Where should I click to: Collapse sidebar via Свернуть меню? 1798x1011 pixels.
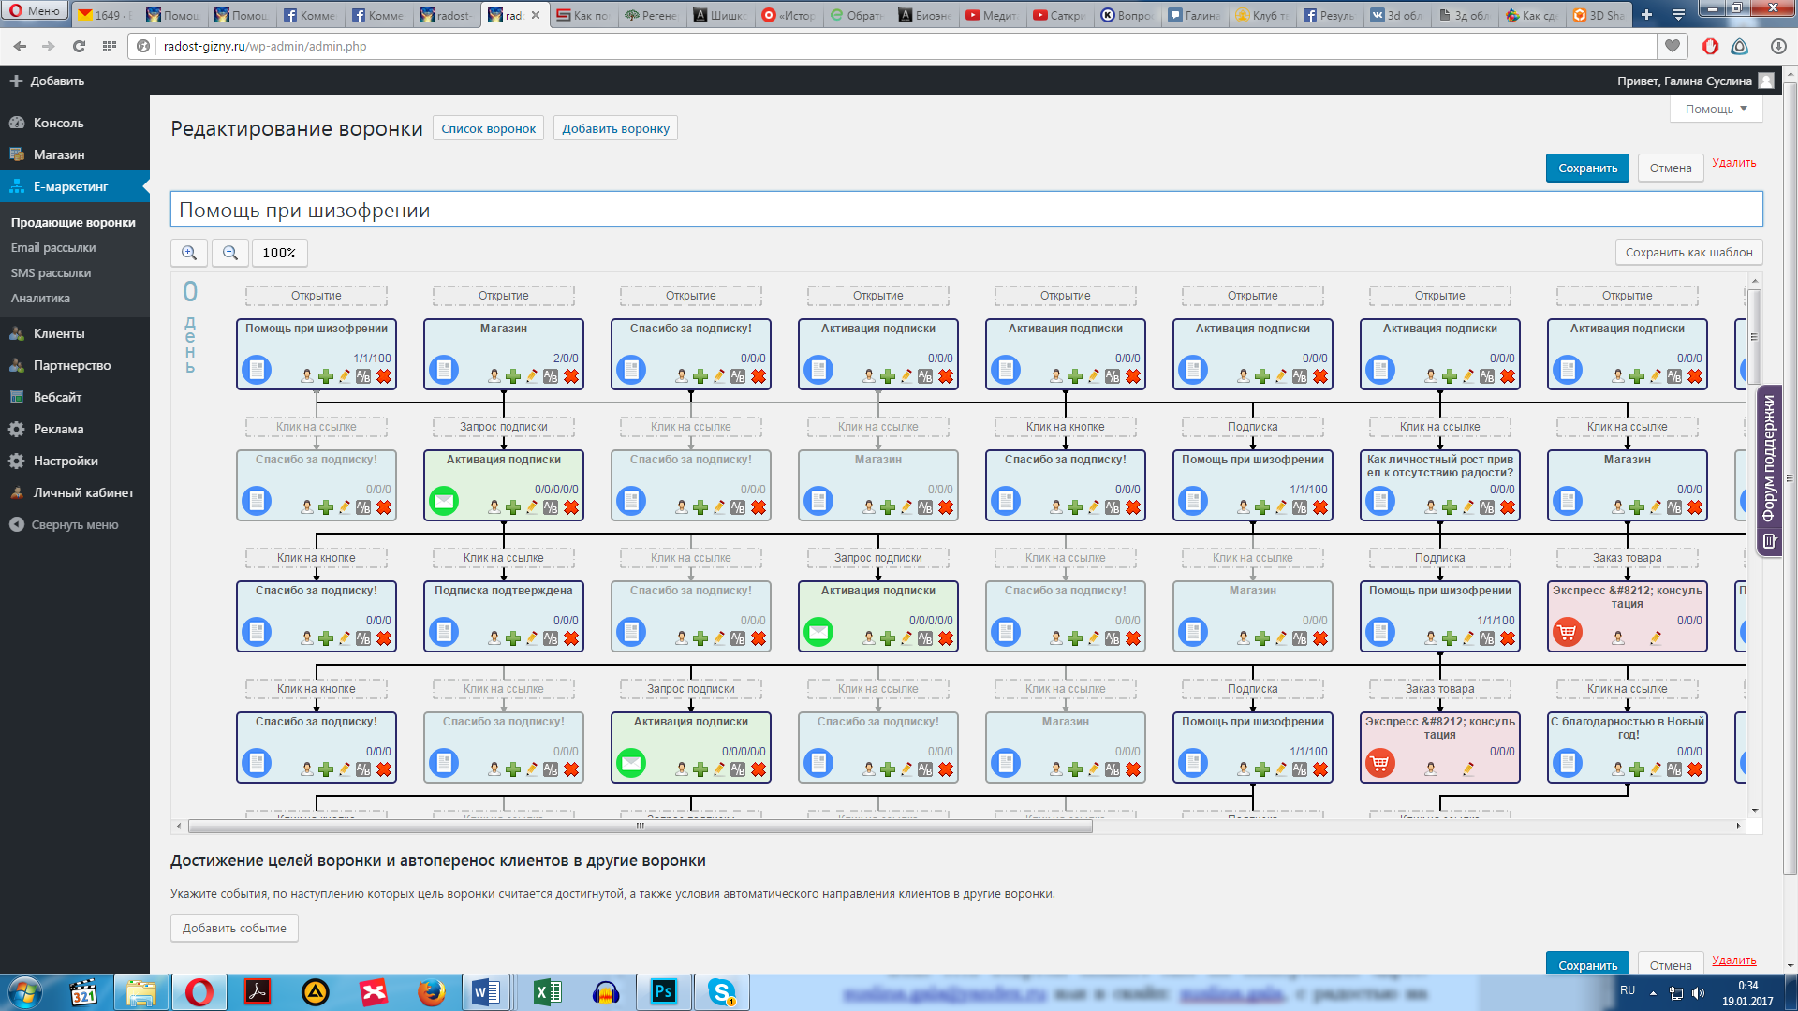(x=75, y=525)
